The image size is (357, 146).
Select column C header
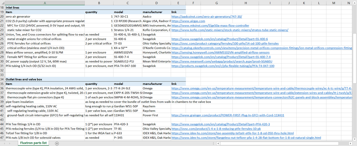coord(128,3)
